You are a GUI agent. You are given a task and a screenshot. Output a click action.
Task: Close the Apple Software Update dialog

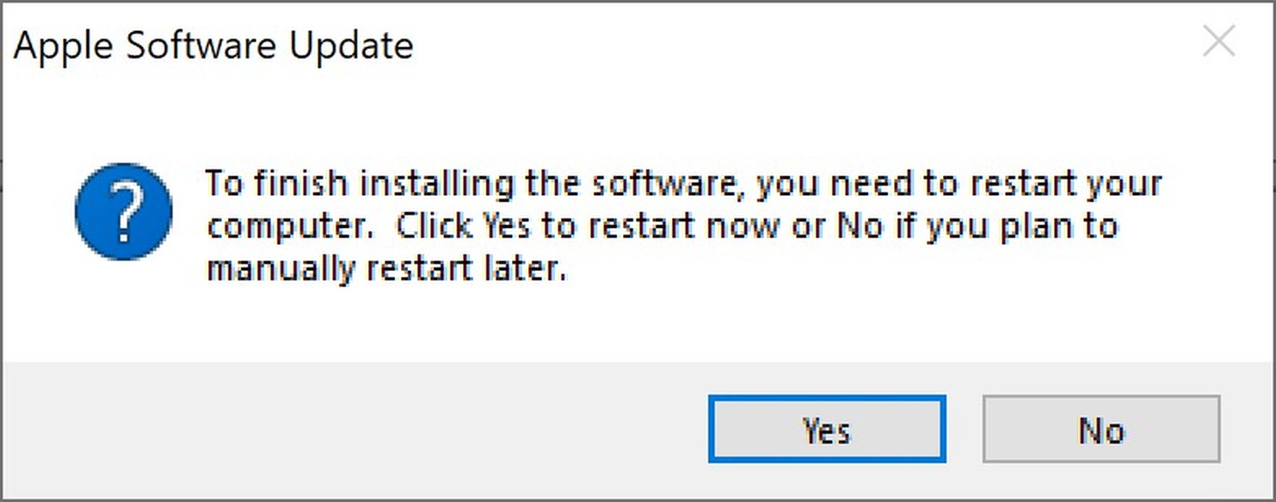[1218, 41]
